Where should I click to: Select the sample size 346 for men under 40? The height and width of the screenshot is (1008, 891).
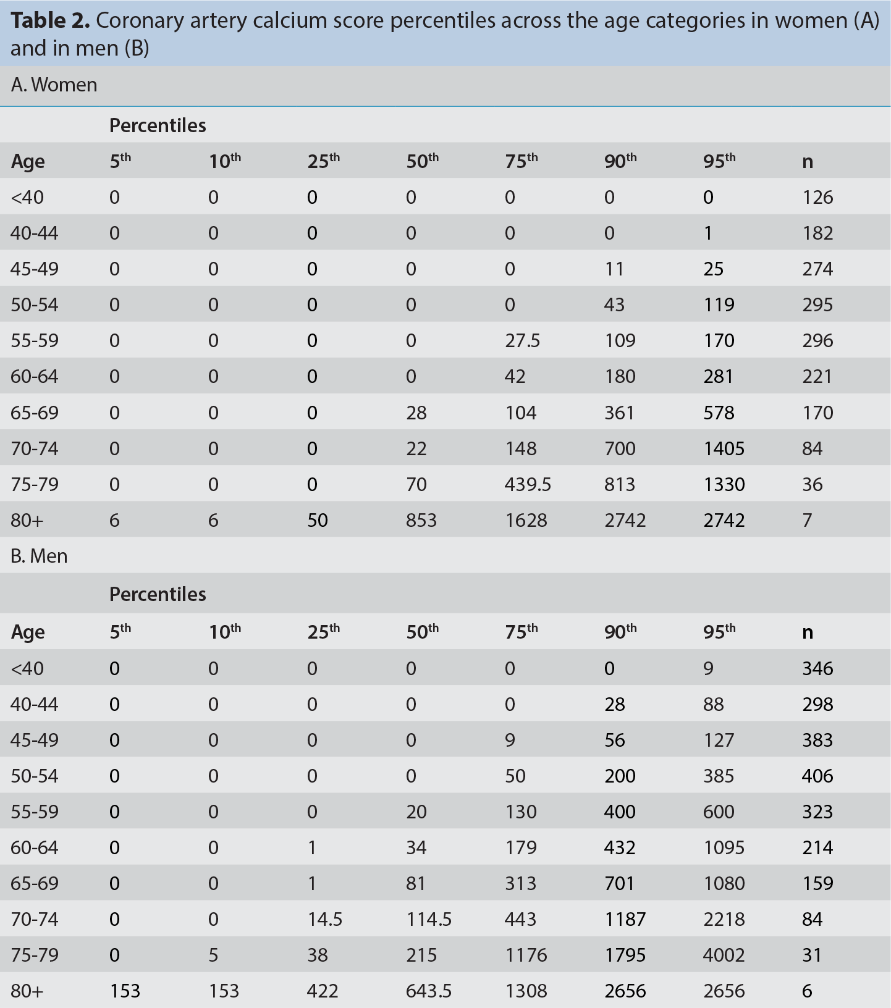(x=817, y=668)
